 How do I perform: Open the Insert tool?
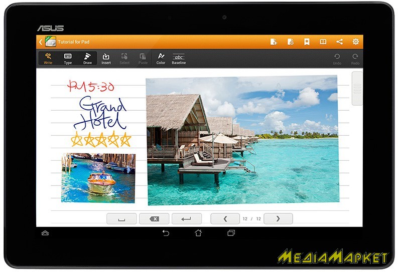coord(106,59)
